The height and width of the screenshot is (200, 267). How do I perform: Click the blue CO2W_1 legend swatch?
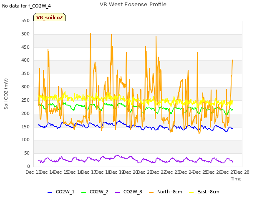50,192
